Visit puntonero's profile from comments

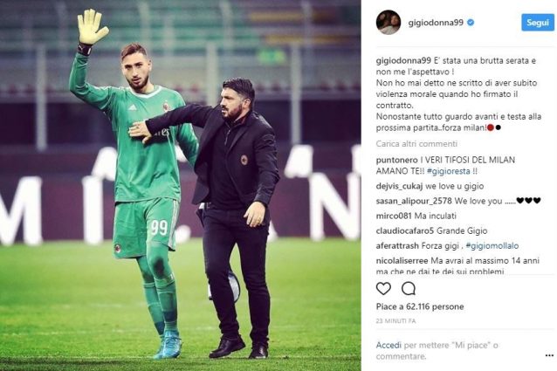(392, 160)
